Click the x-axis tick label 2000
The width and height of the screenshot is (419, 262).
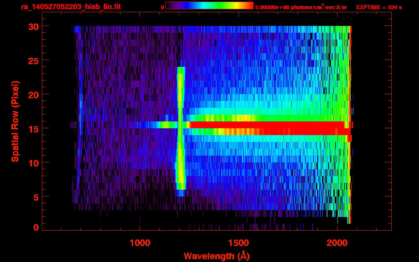click(337, 243)
